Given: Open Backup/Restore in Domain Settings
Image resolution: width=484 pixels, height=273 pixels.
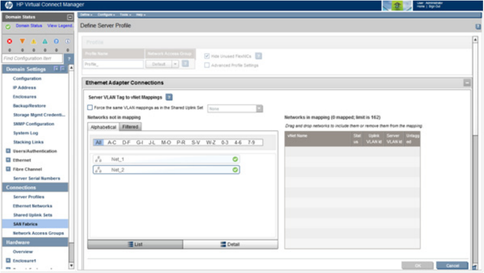Looking at the screenshot, I should [29, 106].
